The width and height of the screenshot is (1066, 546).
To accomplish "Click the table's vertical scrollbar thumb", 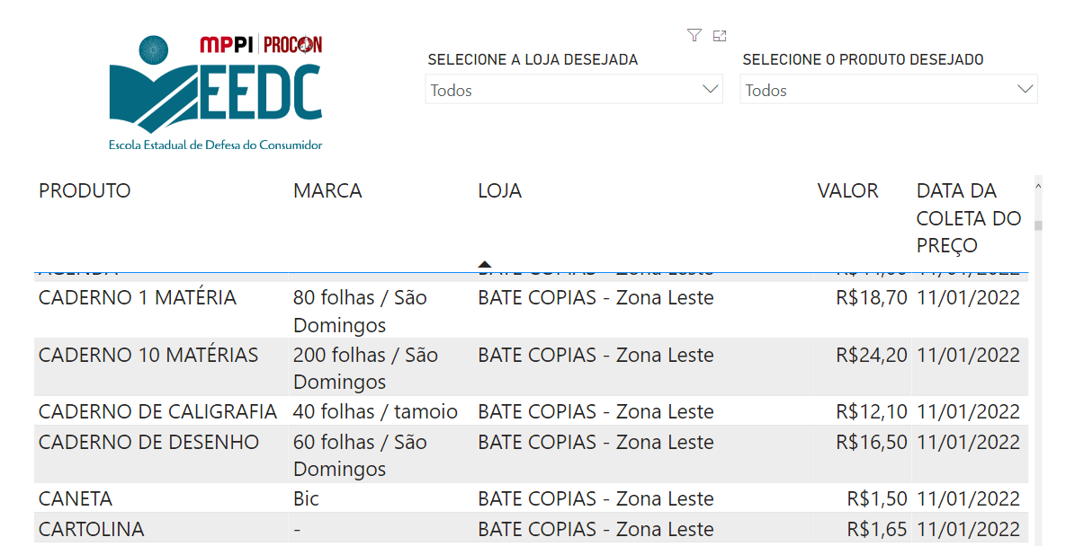I will click(x=1038, y=225).
